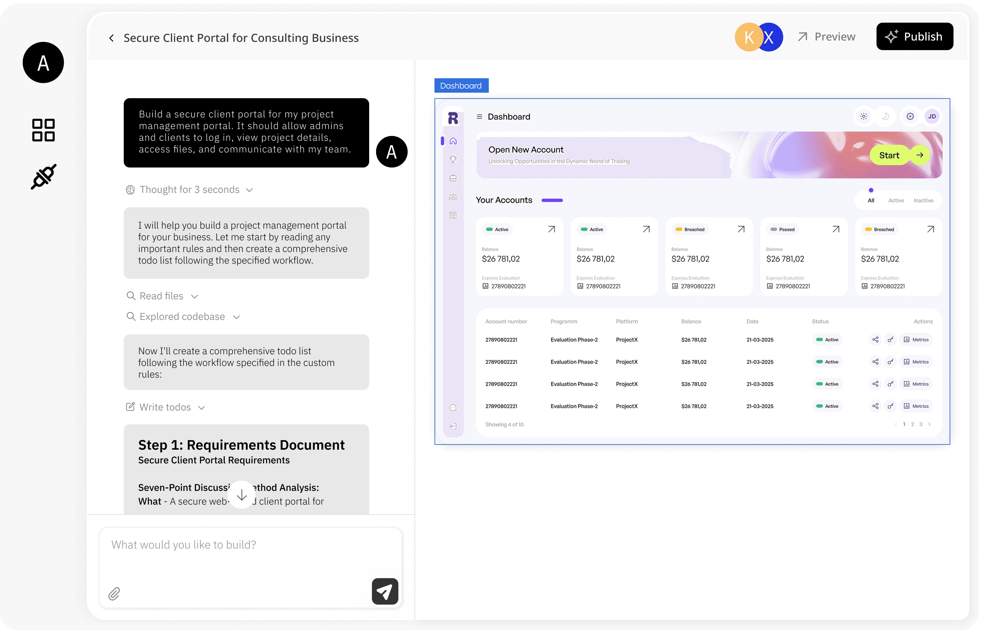981x634 pixels.
Task: Click the plug integrations icon in sidebar
Action: tap(43, 177)
